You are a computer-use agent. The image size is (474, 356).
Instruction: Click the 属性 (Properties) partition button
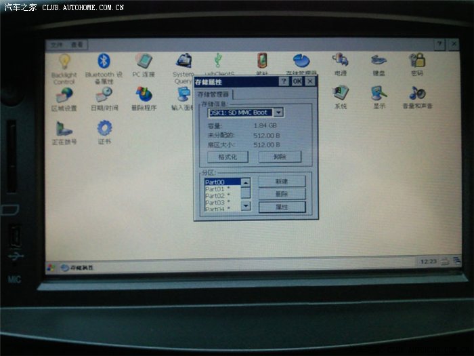282,207
